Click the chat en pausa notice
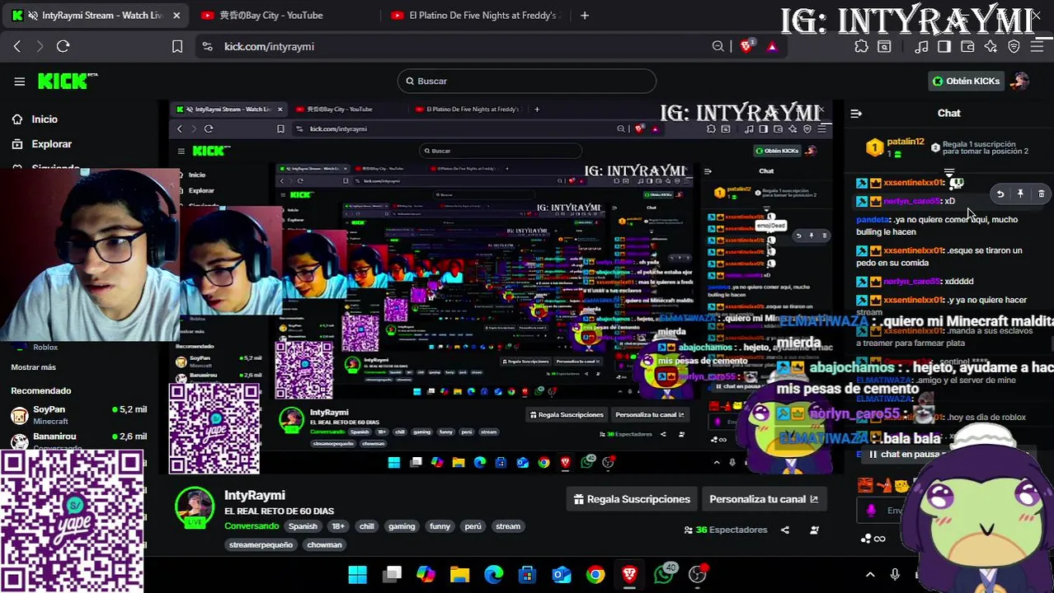This screenshot has height=593, width=1054. click(910, 455)
